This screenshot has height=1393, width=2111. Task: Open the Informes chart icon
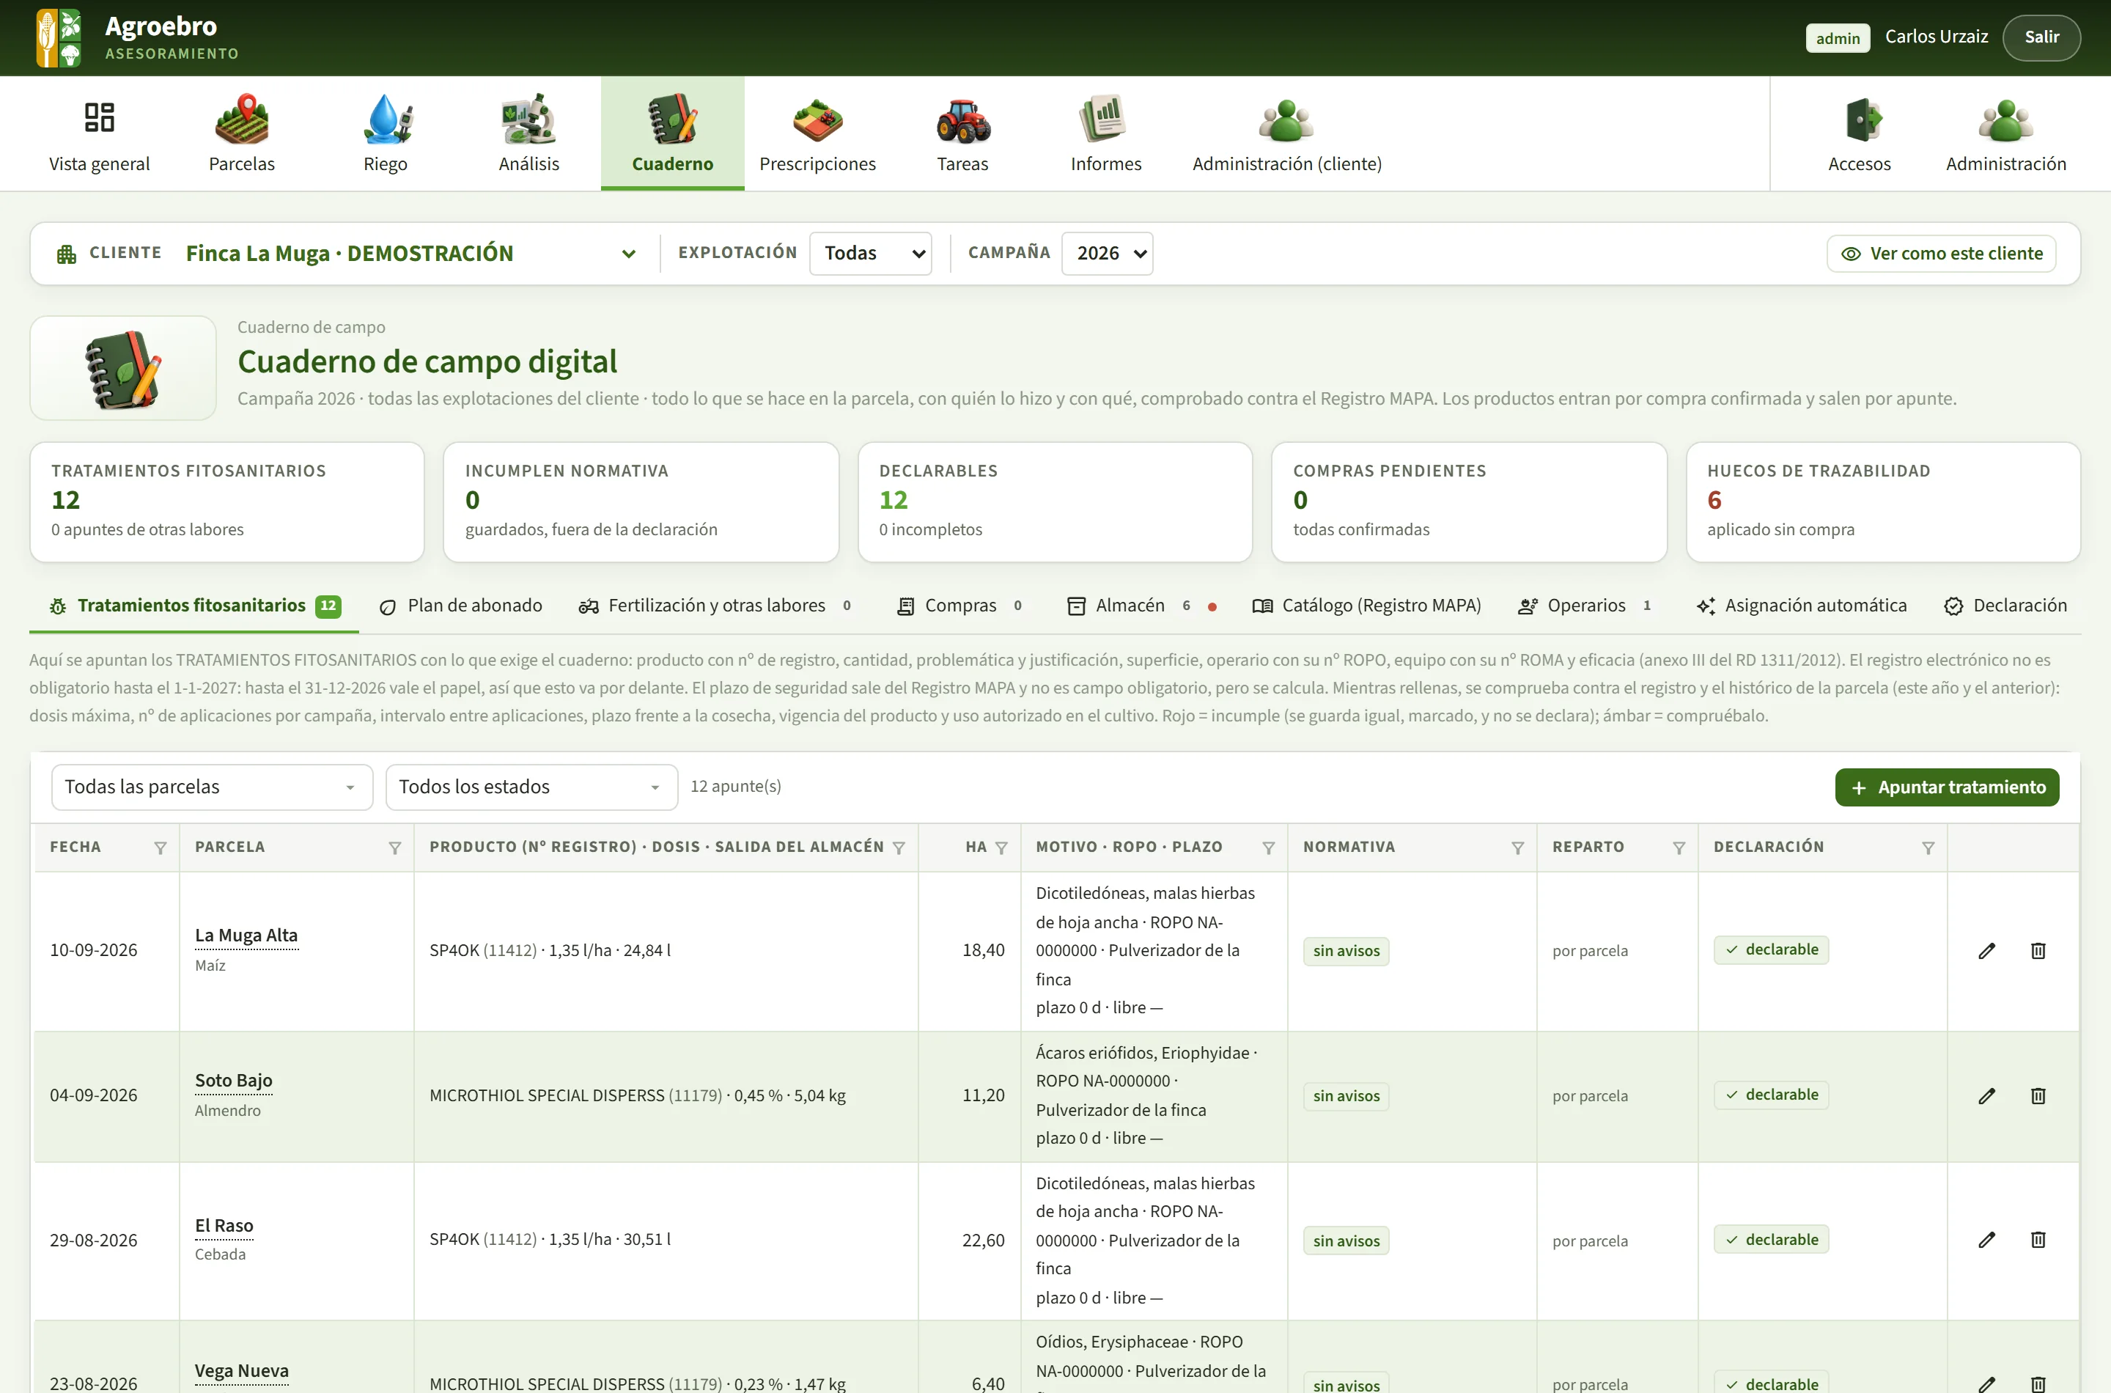(x=1105, y=119)
